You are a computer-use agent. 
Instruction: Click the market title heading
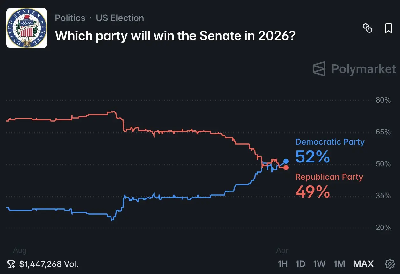(175, 36)
